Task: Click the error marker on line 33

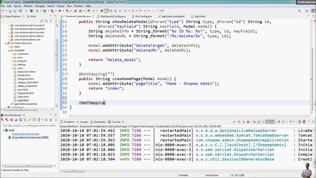Action: tap(61, 102)
